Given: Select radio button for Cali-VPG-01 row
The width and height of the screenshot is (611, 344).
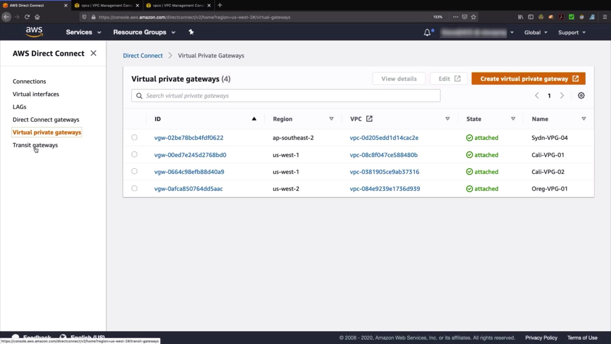Looking at the screenshot, I should coord(134,154).
